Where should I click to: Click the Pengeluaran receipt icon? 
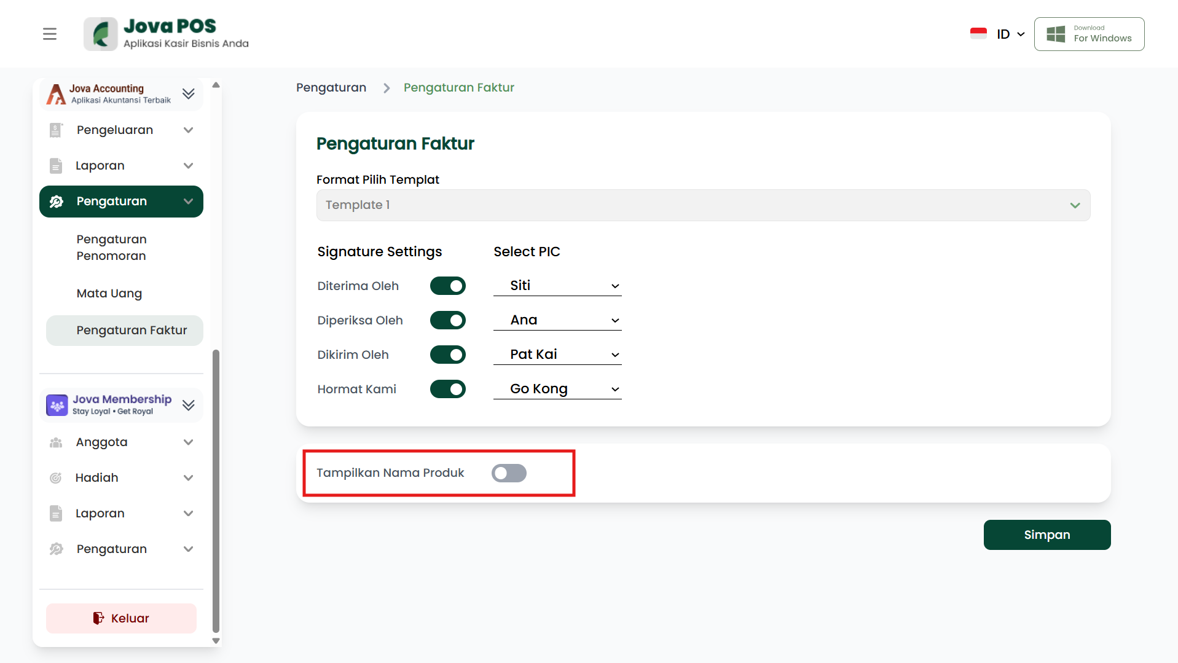[x=56, y=130]
